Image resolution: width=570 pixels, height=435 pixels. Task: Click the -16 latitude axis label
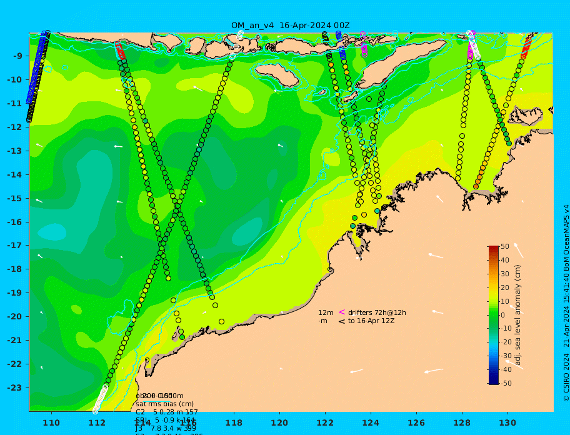pos(14,222)
